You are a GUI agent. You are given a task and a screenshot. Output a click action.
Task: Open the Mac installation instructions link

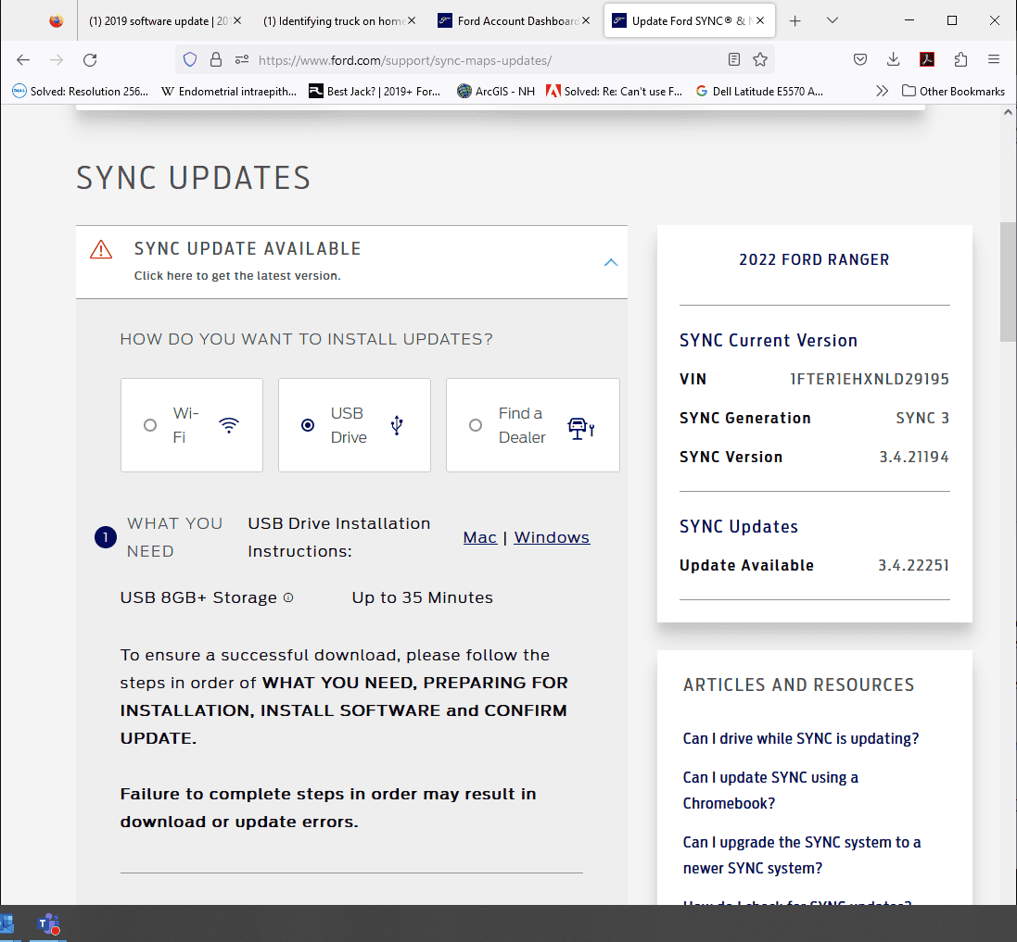480,538
